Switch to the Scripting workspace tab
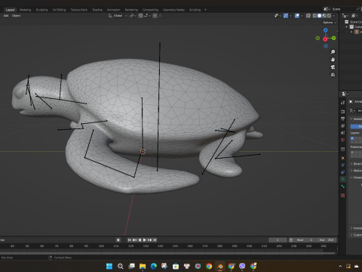This screenshot has height=272, width=362. pyautogui.click(x=195, y=10)
